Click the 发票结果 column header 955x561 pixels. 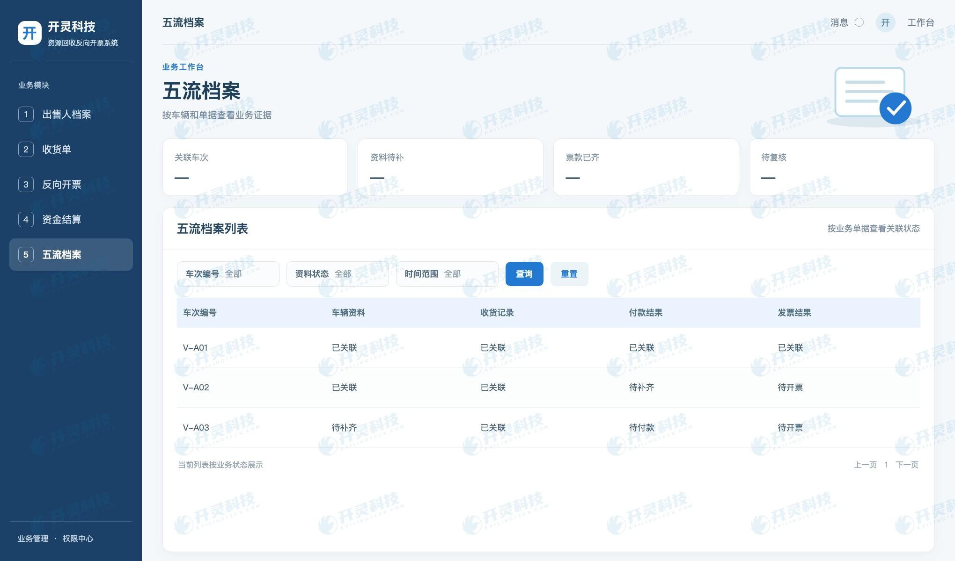794,313
